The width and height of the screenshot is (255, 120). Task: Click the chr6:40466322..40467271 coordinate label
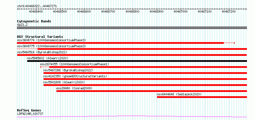tap(37, 6)
